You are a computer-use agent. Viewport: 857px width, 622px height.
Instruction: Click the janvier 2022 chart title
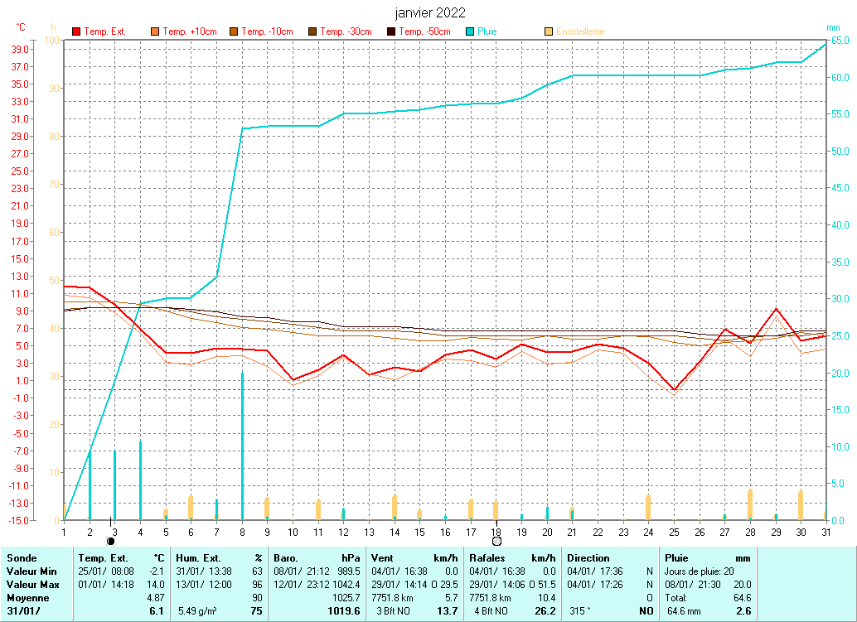point(428,12)
